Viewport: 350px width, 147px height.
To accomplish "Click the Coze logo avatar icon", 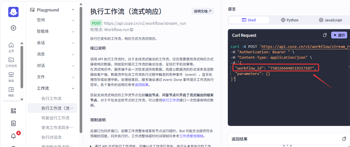I will [13, 12].
